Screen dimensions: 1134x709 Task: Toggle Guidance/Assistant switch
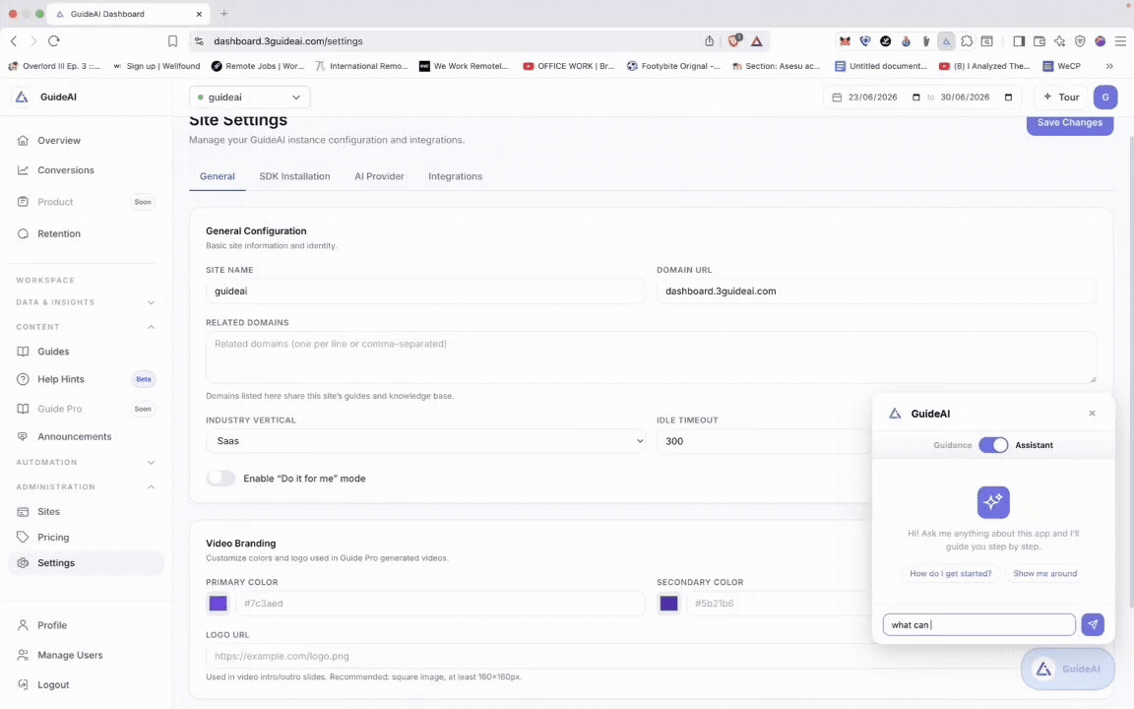pos(993,445)
